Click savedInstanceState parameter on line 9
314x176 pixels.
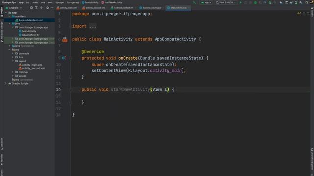point(179,58)
